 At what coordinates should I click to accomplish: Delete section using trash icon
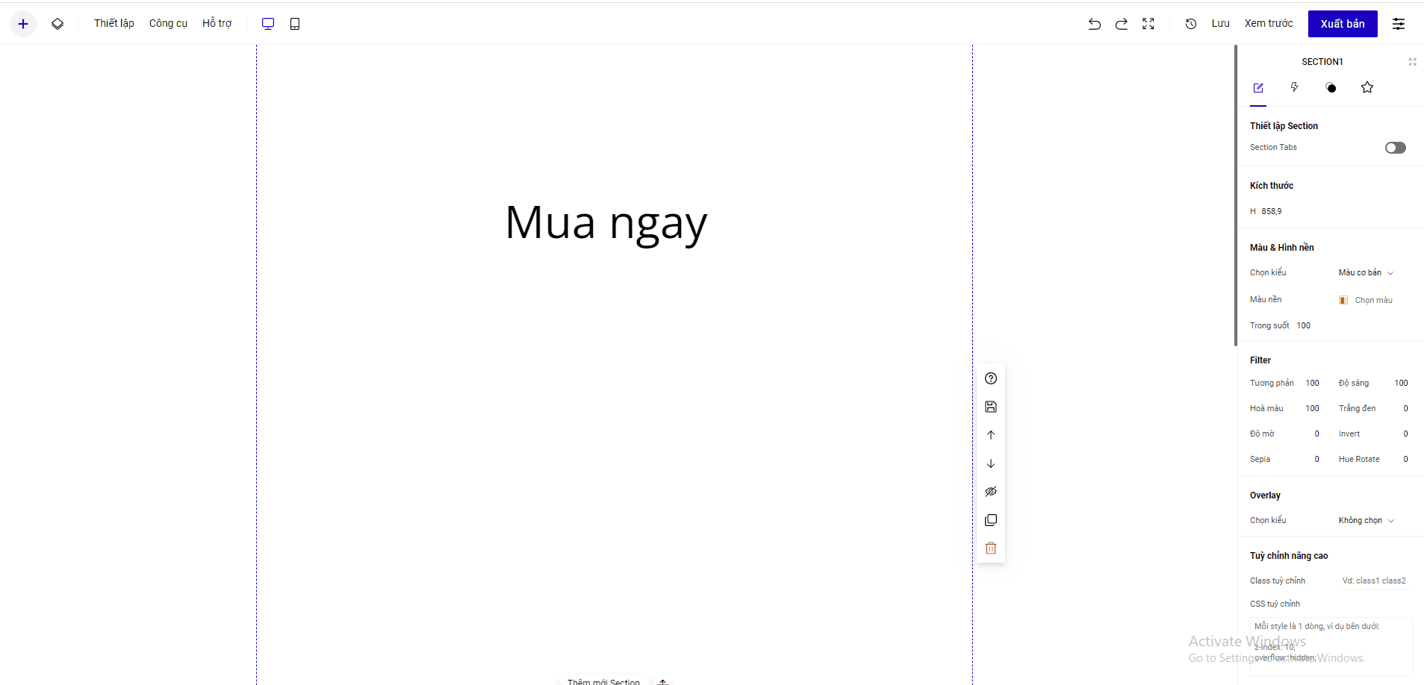coord(991,548)
